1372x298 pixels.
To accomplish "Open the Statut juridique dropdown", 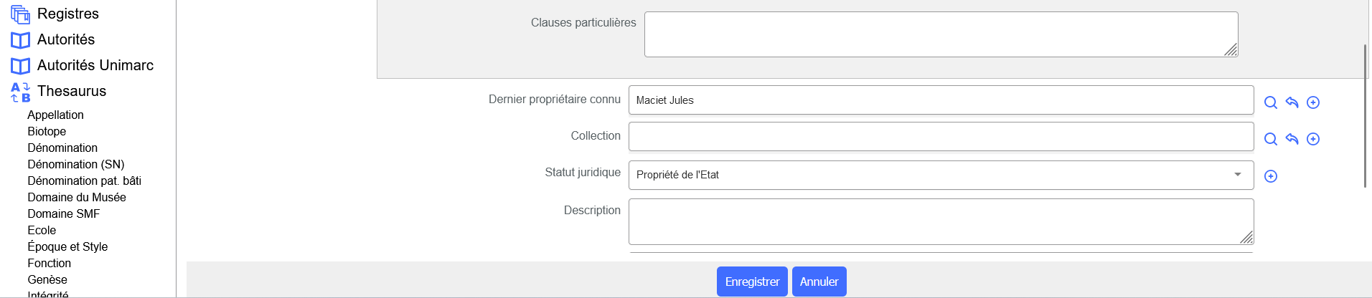I will [940, 175].
